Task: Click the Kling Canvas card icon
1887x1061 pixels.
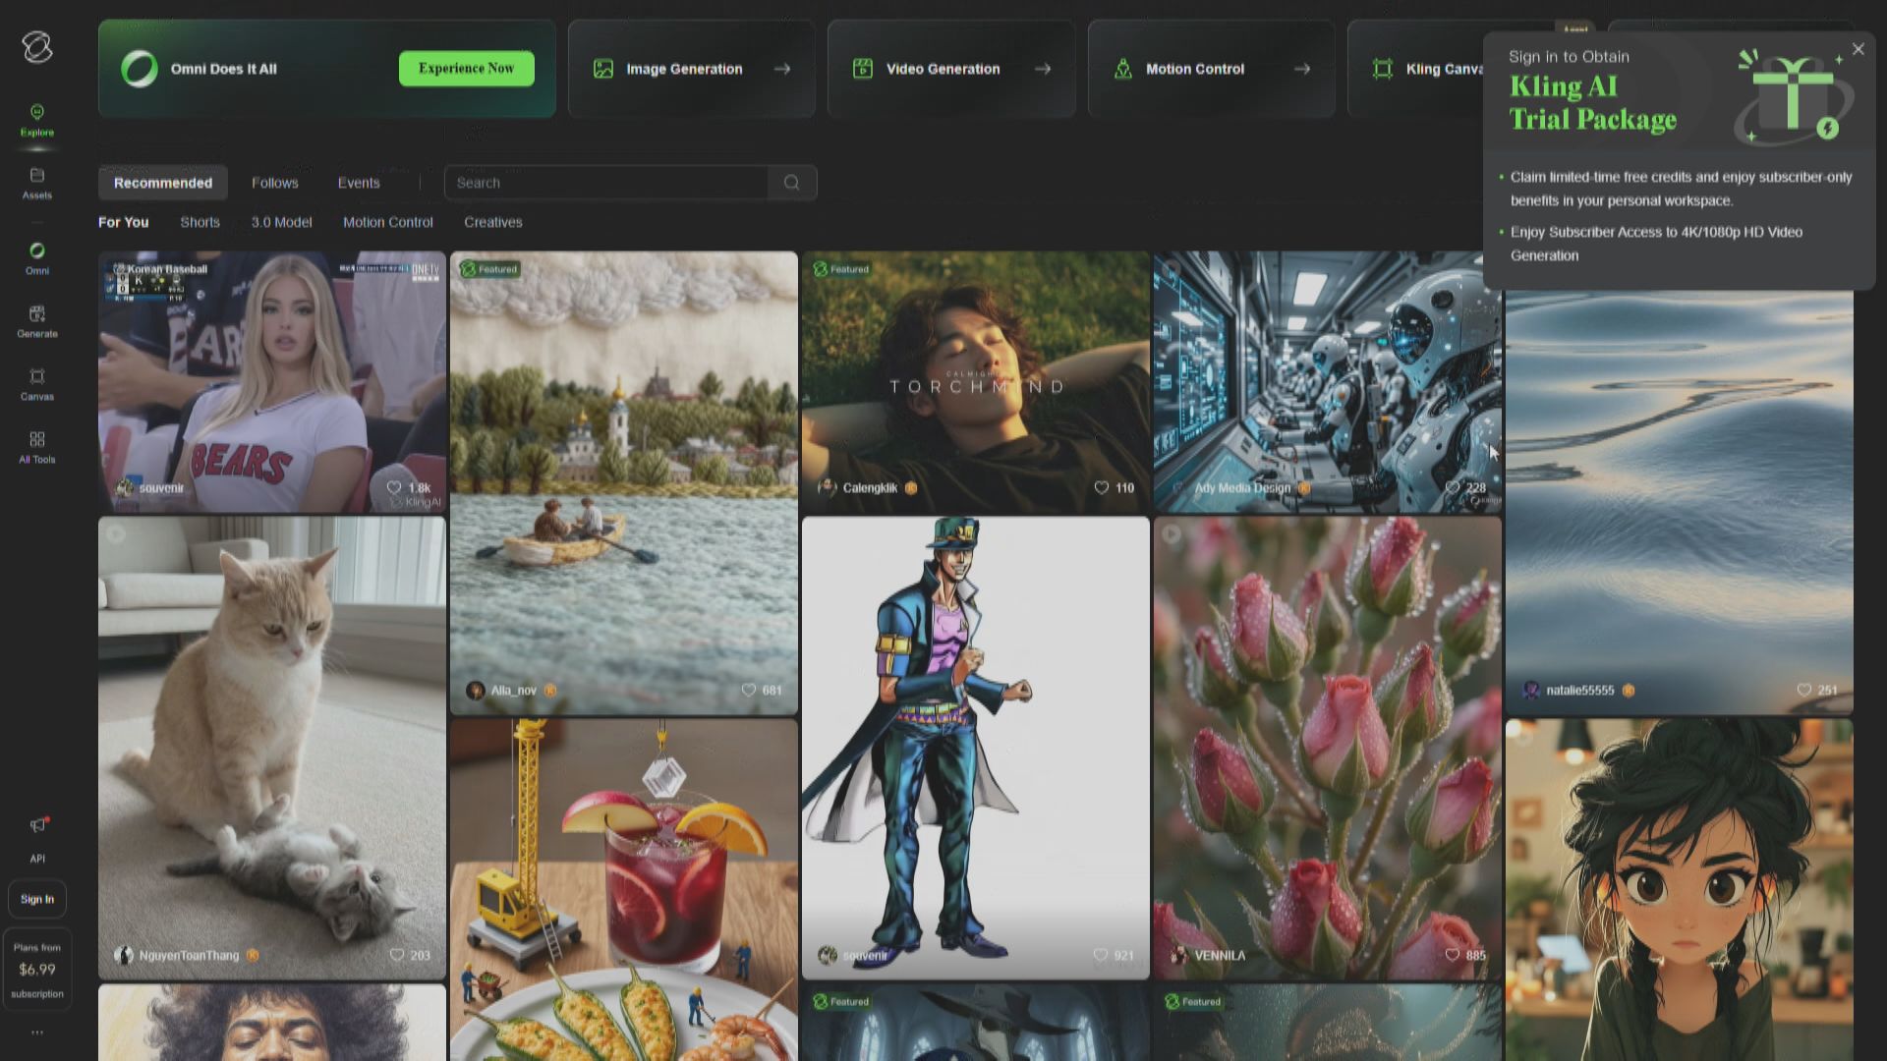Action: point(1383,69)
